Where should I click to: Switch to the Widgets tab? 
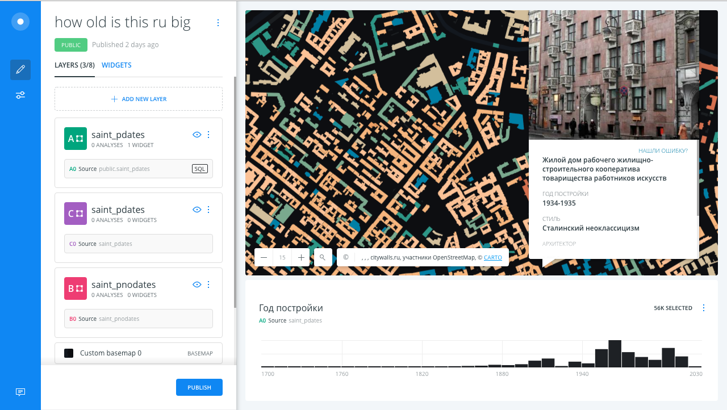pos(116,65)
